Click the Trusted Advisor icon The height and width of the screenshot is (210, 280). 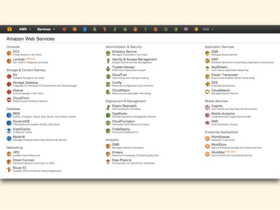(x=108, y=69)
